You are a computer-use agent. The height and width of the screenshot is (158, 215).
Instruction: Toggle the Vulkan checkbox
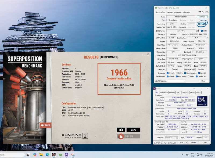click(167, 76)
